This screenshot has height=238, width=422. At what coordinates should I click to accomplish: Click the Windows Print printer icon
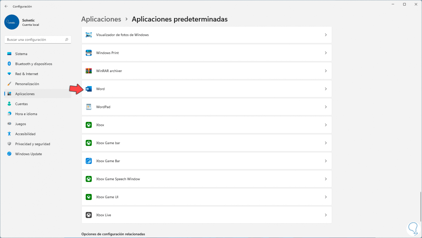(89, 53)
